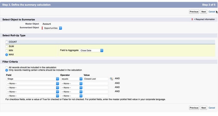Select the MAX roll-up type

(x=6, y=55)
